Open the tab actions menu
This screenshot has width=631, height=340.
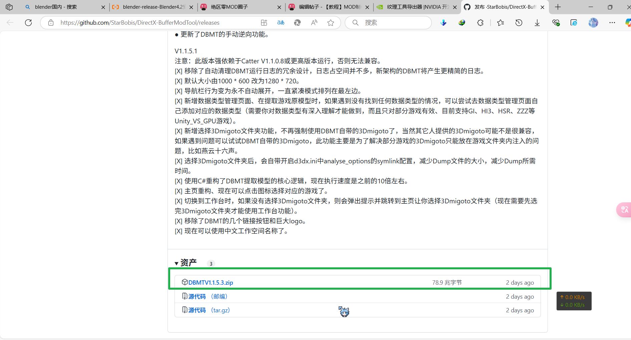tap(9, 7)
